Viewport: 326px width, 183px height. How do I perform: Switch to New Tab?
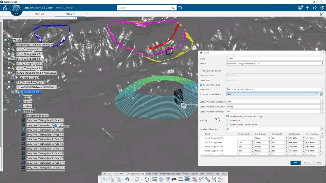[39, 14]
